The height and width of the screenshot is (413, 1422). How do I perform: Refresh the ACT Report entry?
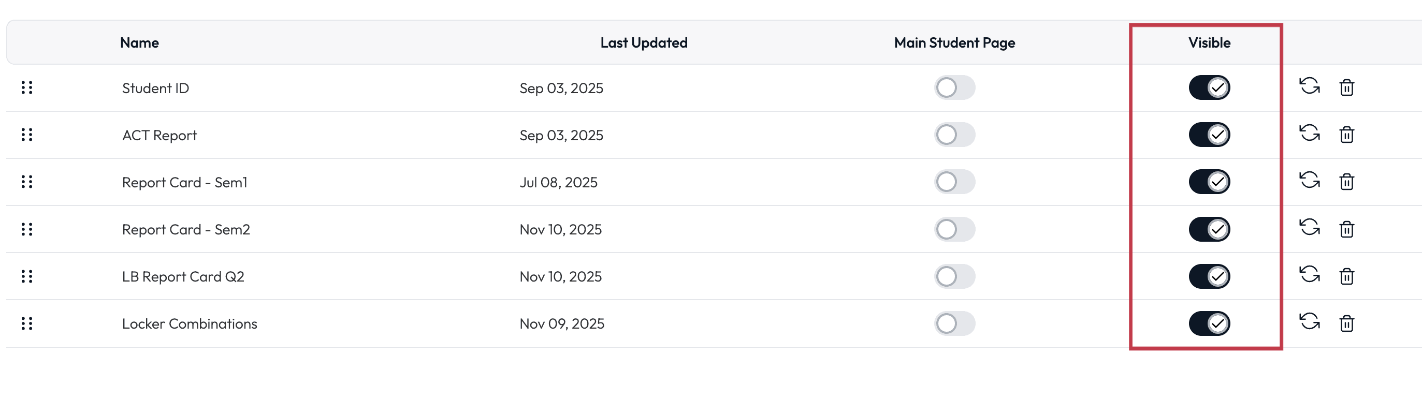pyautogui.click(x=1310, y=134)
